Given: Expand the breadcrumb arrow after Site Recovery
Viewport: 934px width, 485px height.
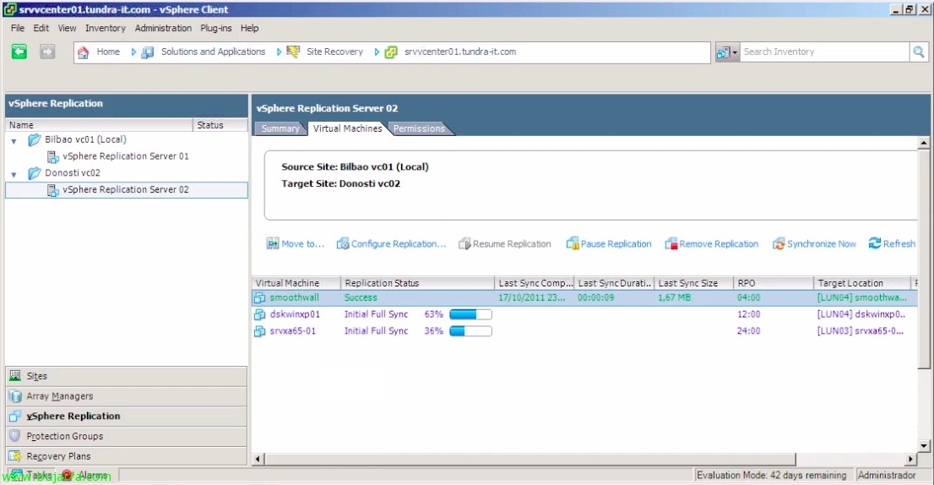Looking at the screenshot, I should coord(377,52).
